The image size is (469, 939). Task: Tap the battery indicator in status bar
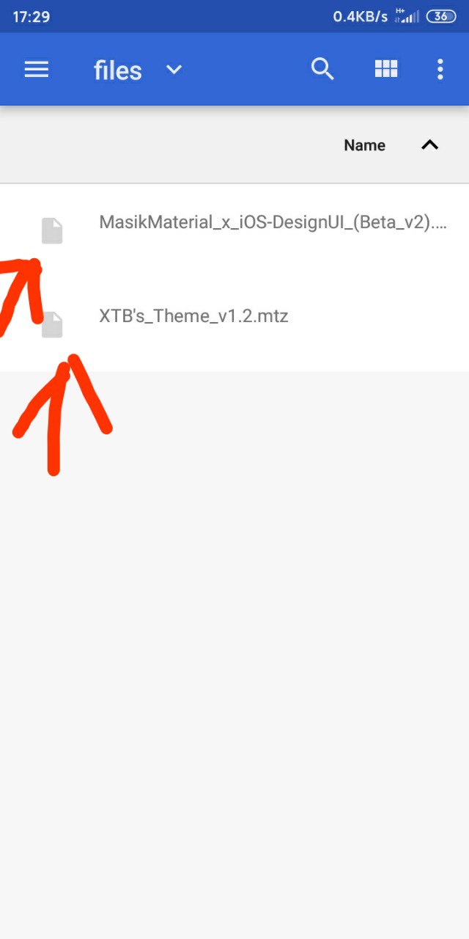(441, 16)
